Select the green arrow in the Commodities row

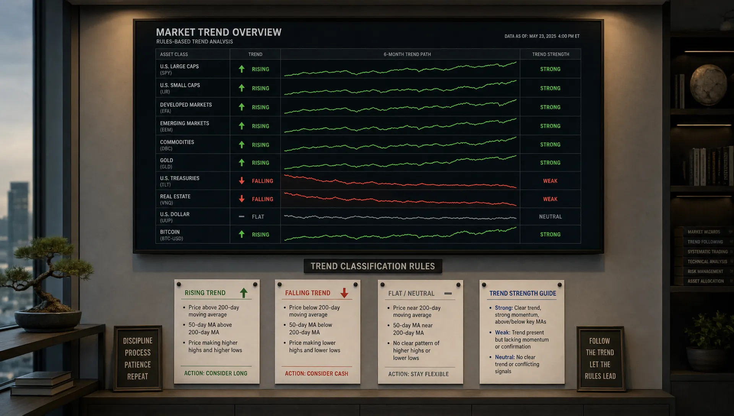242,145
